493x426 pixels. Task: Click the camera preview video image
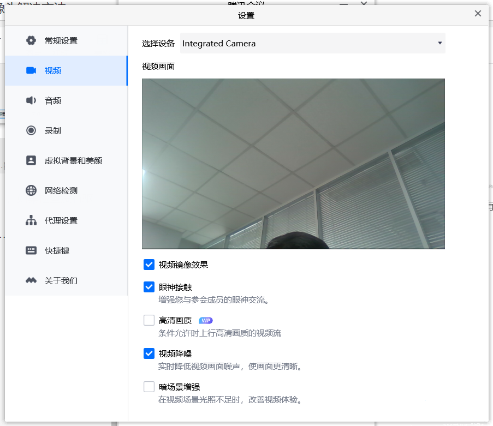click(x=293, y=164)
